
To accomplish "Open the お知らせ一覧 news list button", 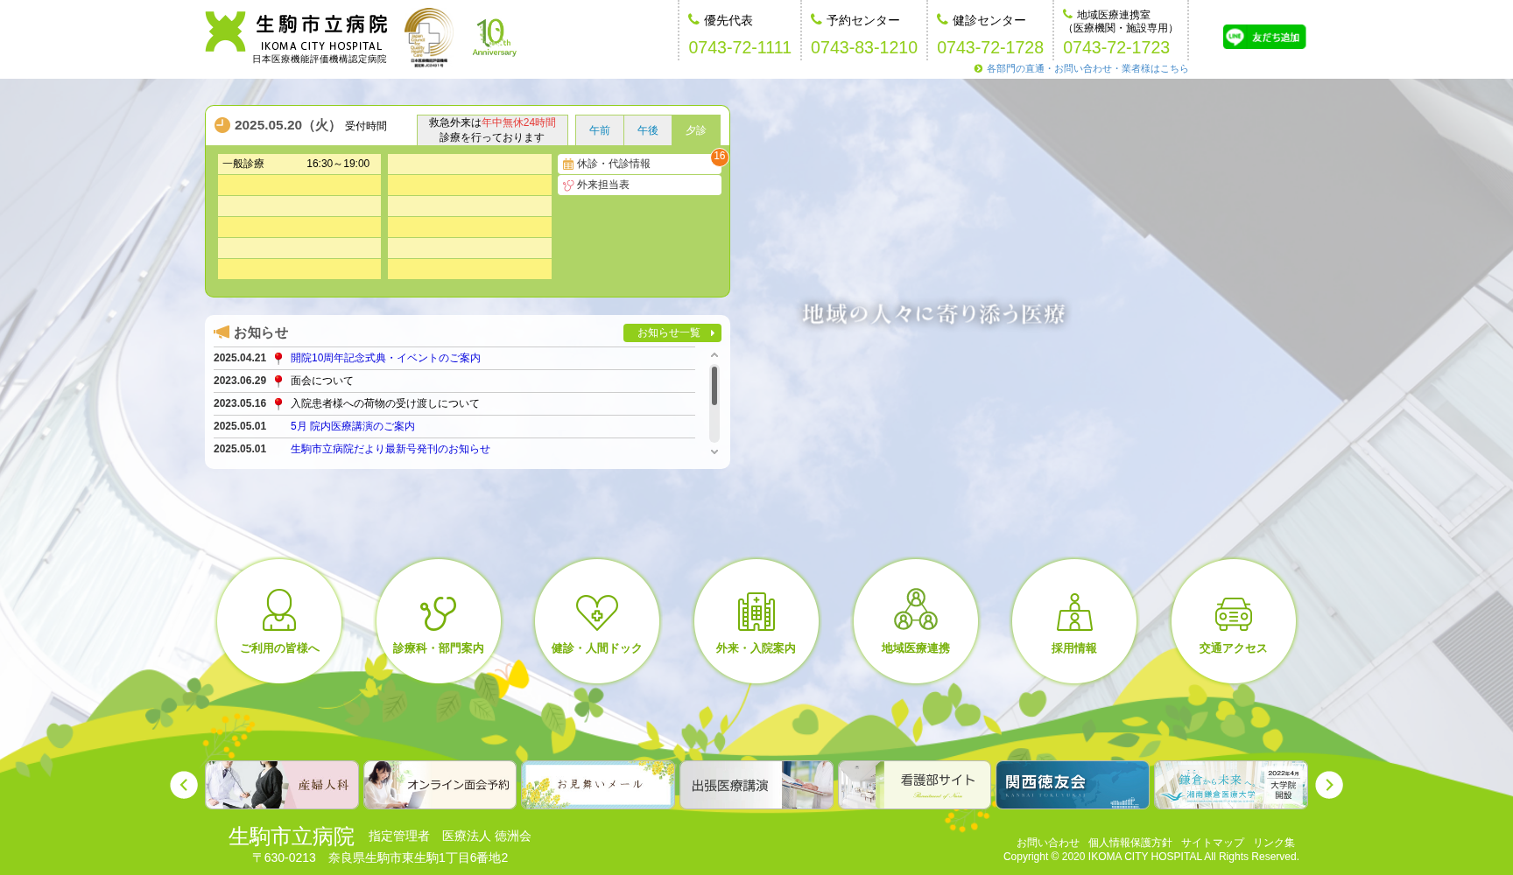I will [x=672, y=333].
